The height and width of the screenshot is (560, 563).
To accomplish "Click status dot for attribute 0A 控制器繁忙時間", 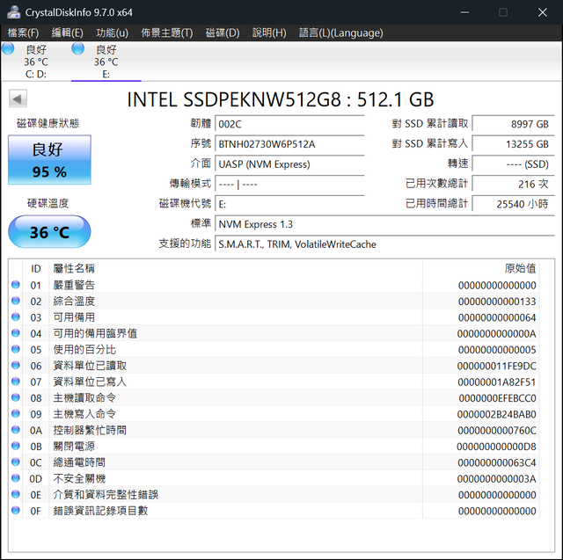I will [x=16, y=430].
